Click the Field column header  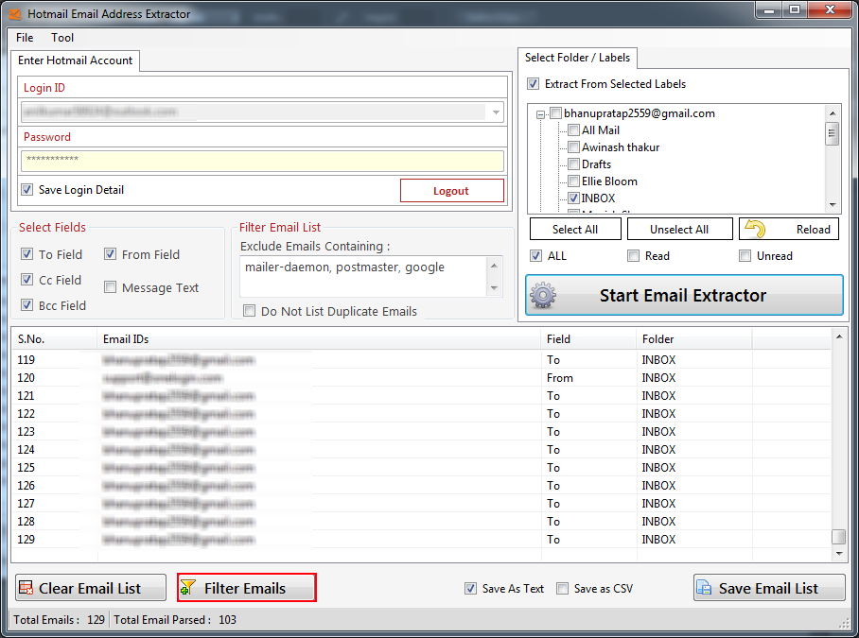coord(589,339)
